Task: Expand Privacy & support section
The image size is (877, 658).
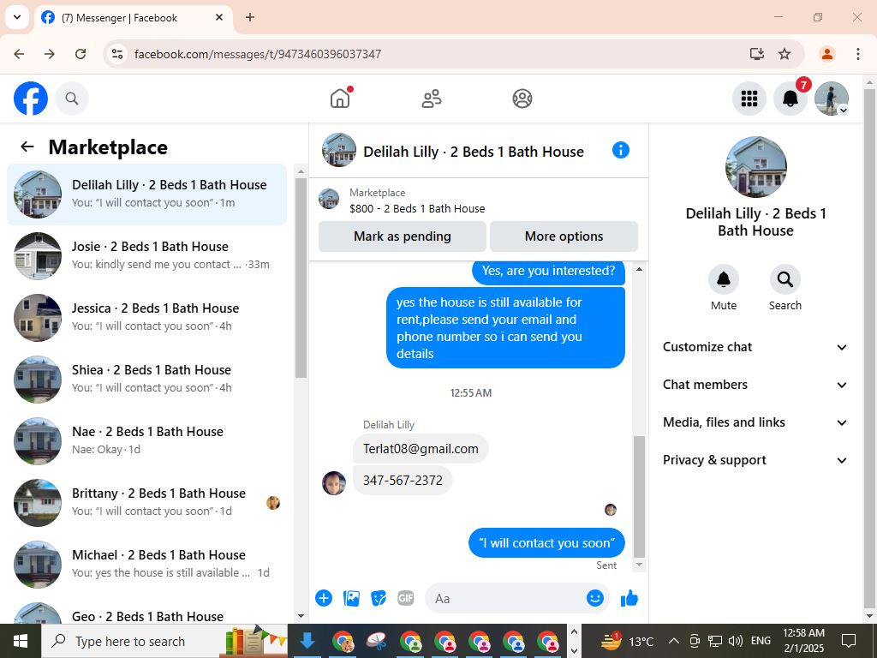Action: click(x=755, y=460)
